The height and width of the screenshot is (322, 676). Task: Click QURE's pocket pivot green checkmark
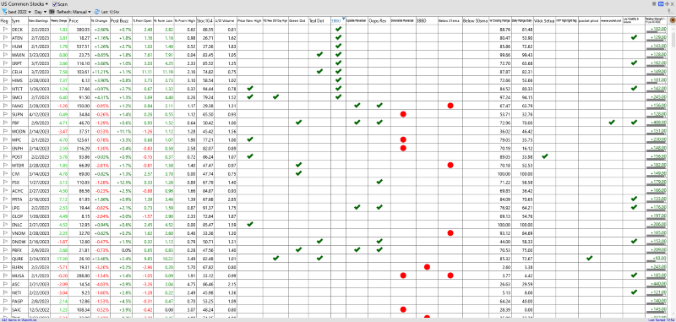point(589,258)
